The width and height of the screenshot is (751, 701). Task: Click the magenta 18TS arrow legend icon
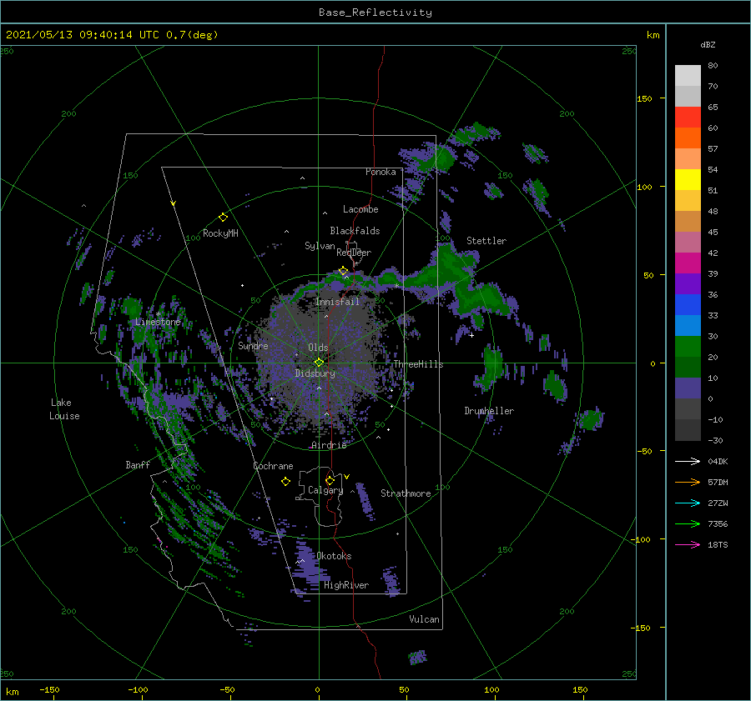pyautogui.click(x=688, y=544)
